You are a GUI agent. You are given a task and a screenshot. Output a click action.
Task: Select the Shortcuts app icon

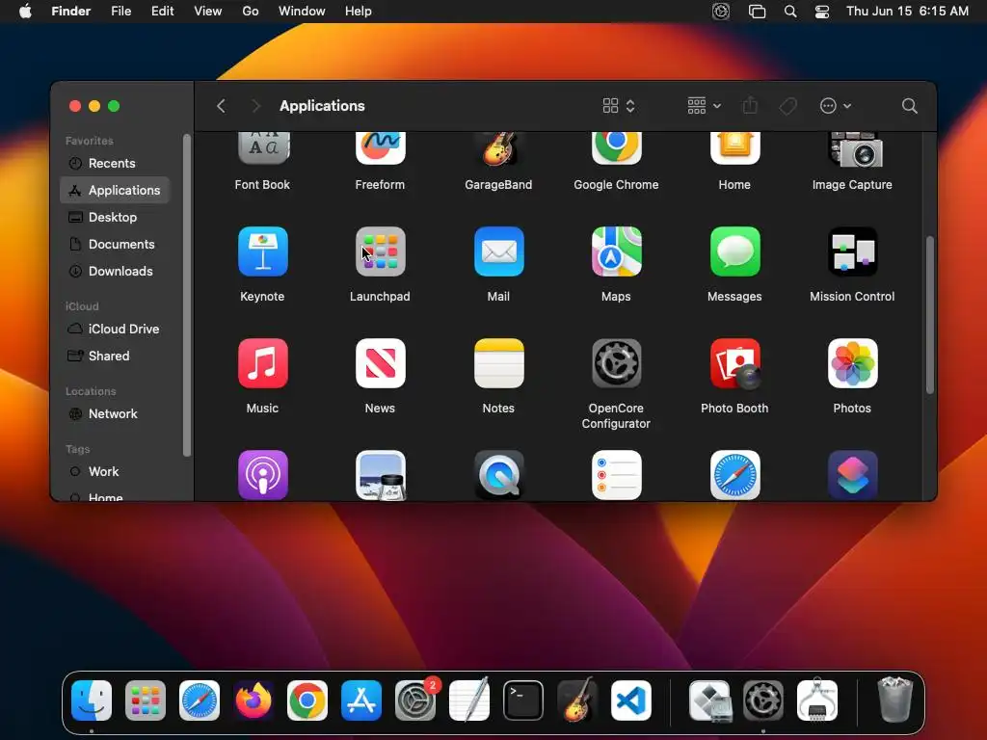852,475
